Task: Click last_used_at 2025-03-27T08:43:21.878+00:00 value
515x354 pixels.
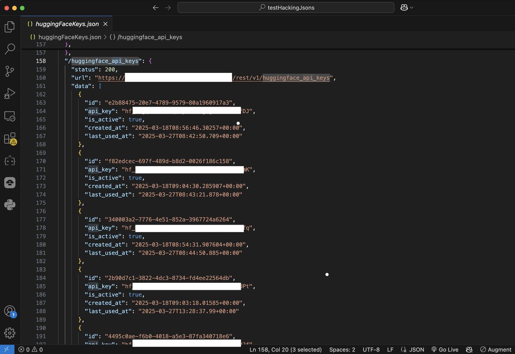Action: 190,195
